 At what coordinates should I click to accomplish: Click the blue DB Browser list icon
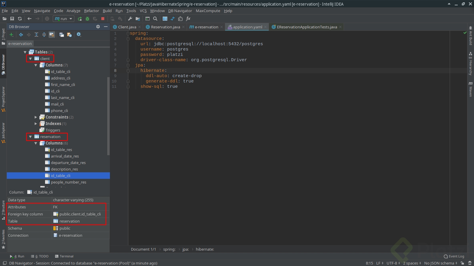[x=165, y=19]
